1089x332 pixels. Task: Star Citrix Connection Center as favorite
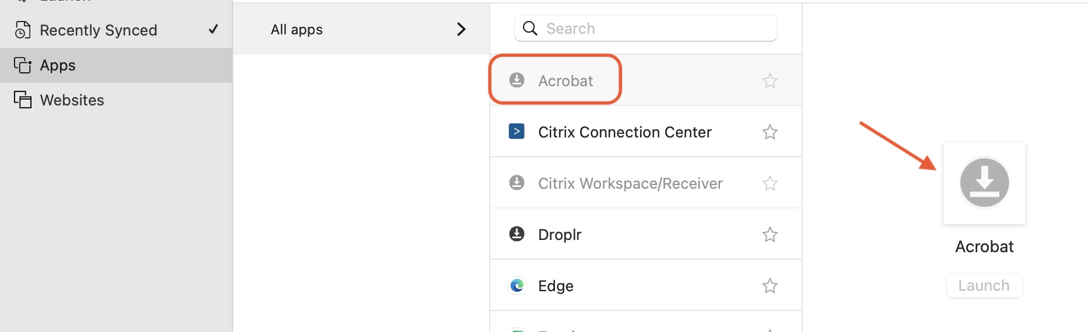(x=770, y=132)
